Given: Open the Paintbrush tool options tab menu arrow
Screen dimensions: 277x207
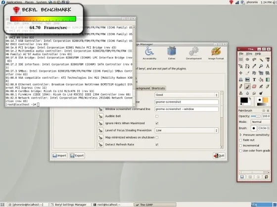Looking at the screenshot, I should [264, 110].
